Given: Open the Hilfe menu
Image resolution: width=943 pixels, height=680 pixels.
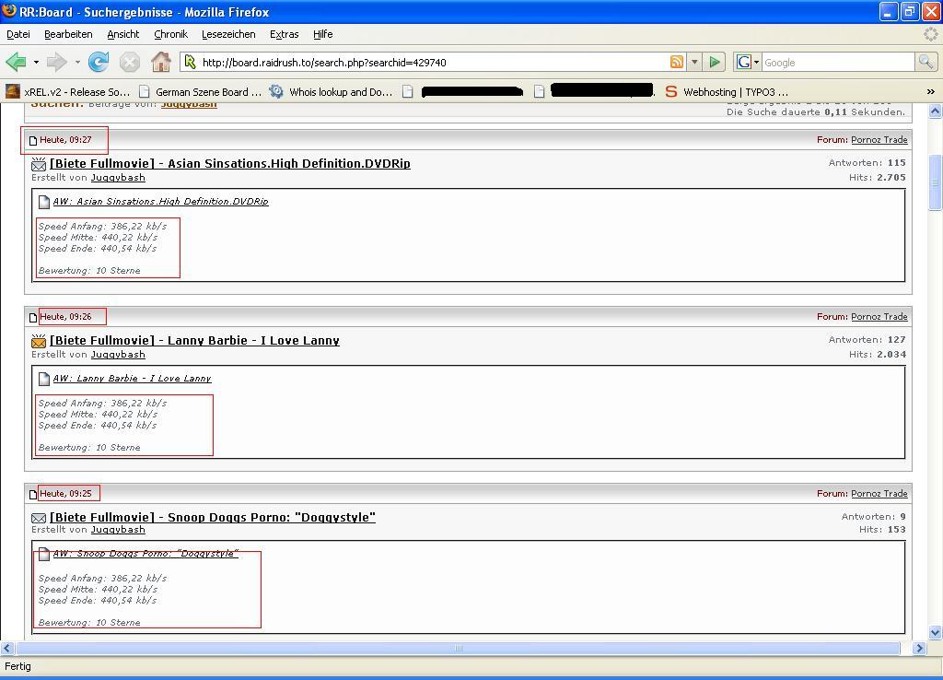Looking at the screenshot, I should coord(323,34).
